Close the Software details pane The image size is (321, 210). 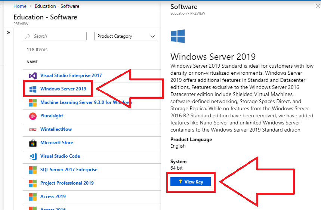coord(318,7)
